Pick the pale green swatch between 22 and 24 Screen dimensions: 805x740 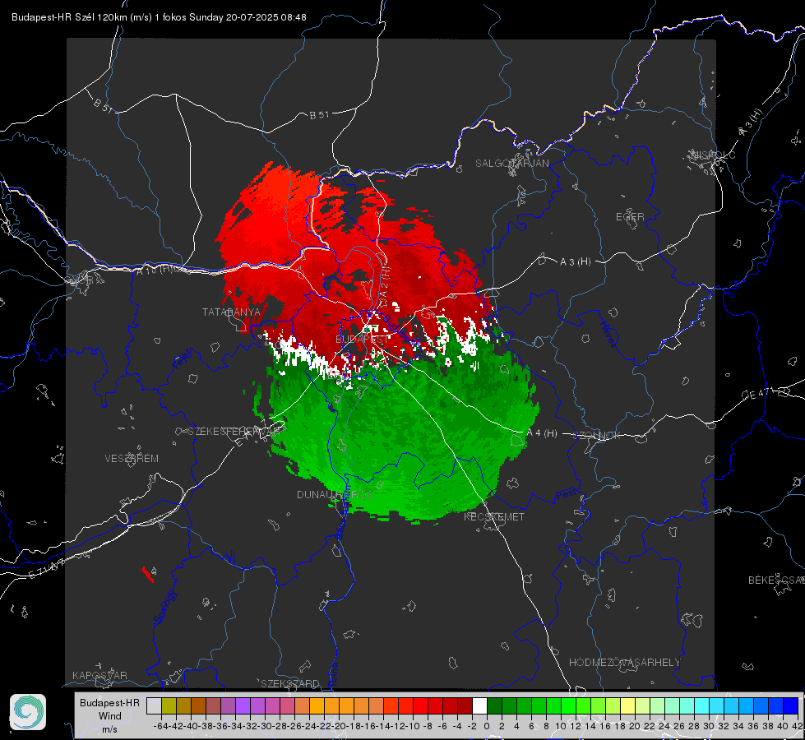657,705
